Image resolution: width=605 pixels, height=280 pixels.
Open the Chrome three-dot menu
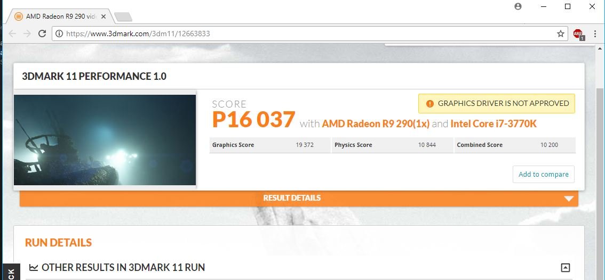(595, 34)
